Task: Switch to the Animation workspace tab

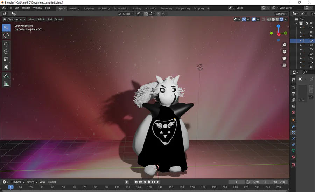Action: [x=151, y=8]
